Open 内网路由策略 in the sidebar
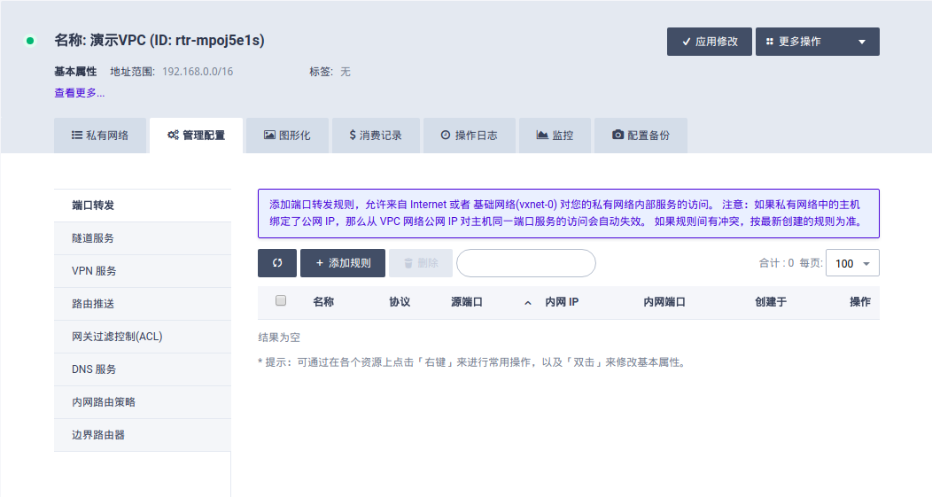932x497 pixels. pos(143,402)
